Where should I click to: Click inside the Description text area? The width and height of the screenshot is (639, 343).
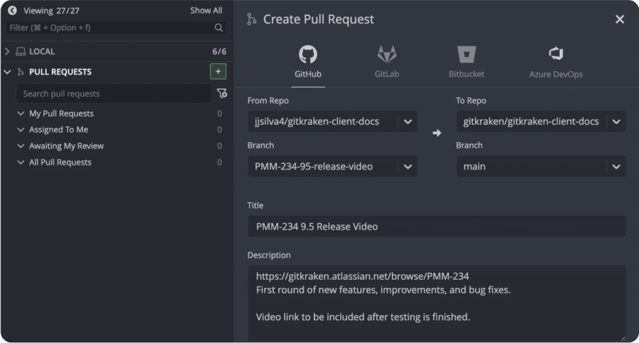point(436,303)
